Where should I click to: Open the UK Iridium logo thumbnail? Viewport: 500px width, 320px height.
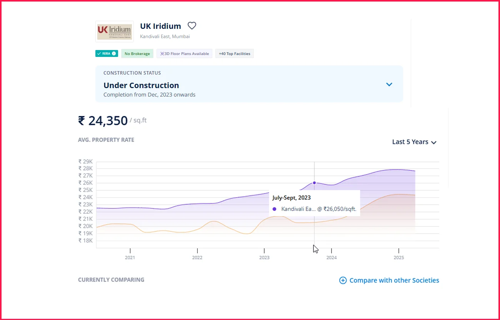click(x=114, y=32)
